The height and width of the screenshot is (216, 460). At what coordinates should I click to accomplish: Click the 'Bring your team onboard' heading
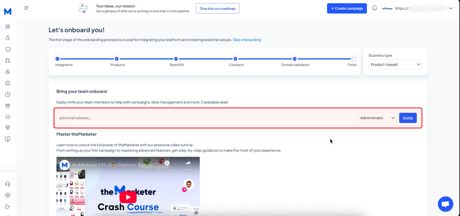pyautogui.click(x=82, y=91)
